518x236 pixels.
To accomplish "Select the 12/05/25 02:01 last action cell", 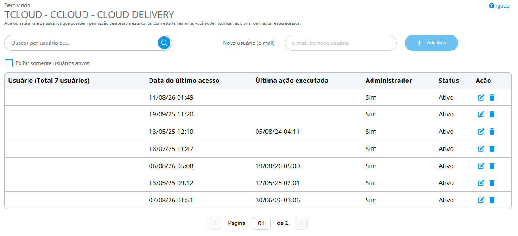I will (277, 182).
